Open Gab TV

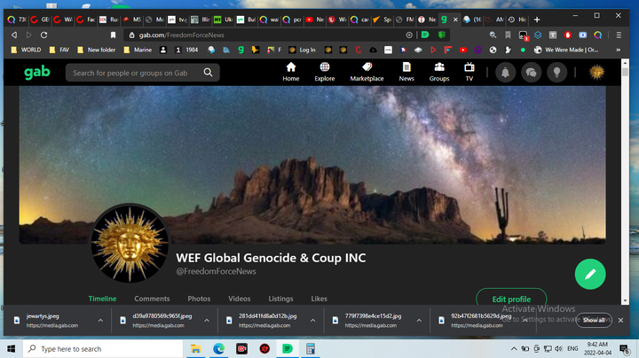tap(469, 72)
